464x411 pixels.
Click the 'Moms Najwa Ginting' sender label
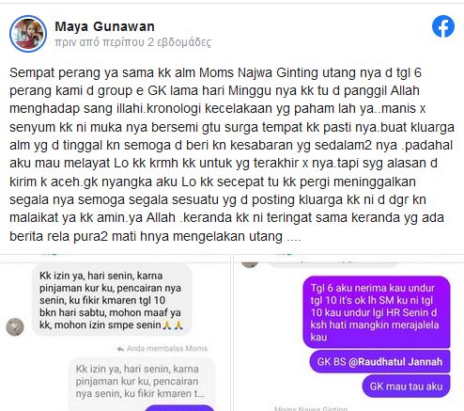pyautogui.click(x=311, y=408)
